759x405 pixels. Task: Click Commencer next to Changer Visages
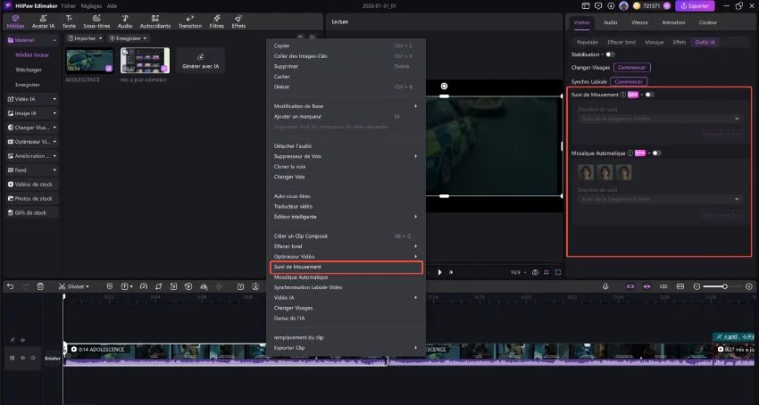pos(631,67)
